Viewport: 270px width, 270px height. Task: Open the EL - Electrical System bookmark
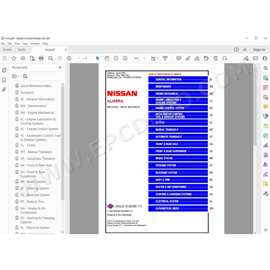[35, 228]
